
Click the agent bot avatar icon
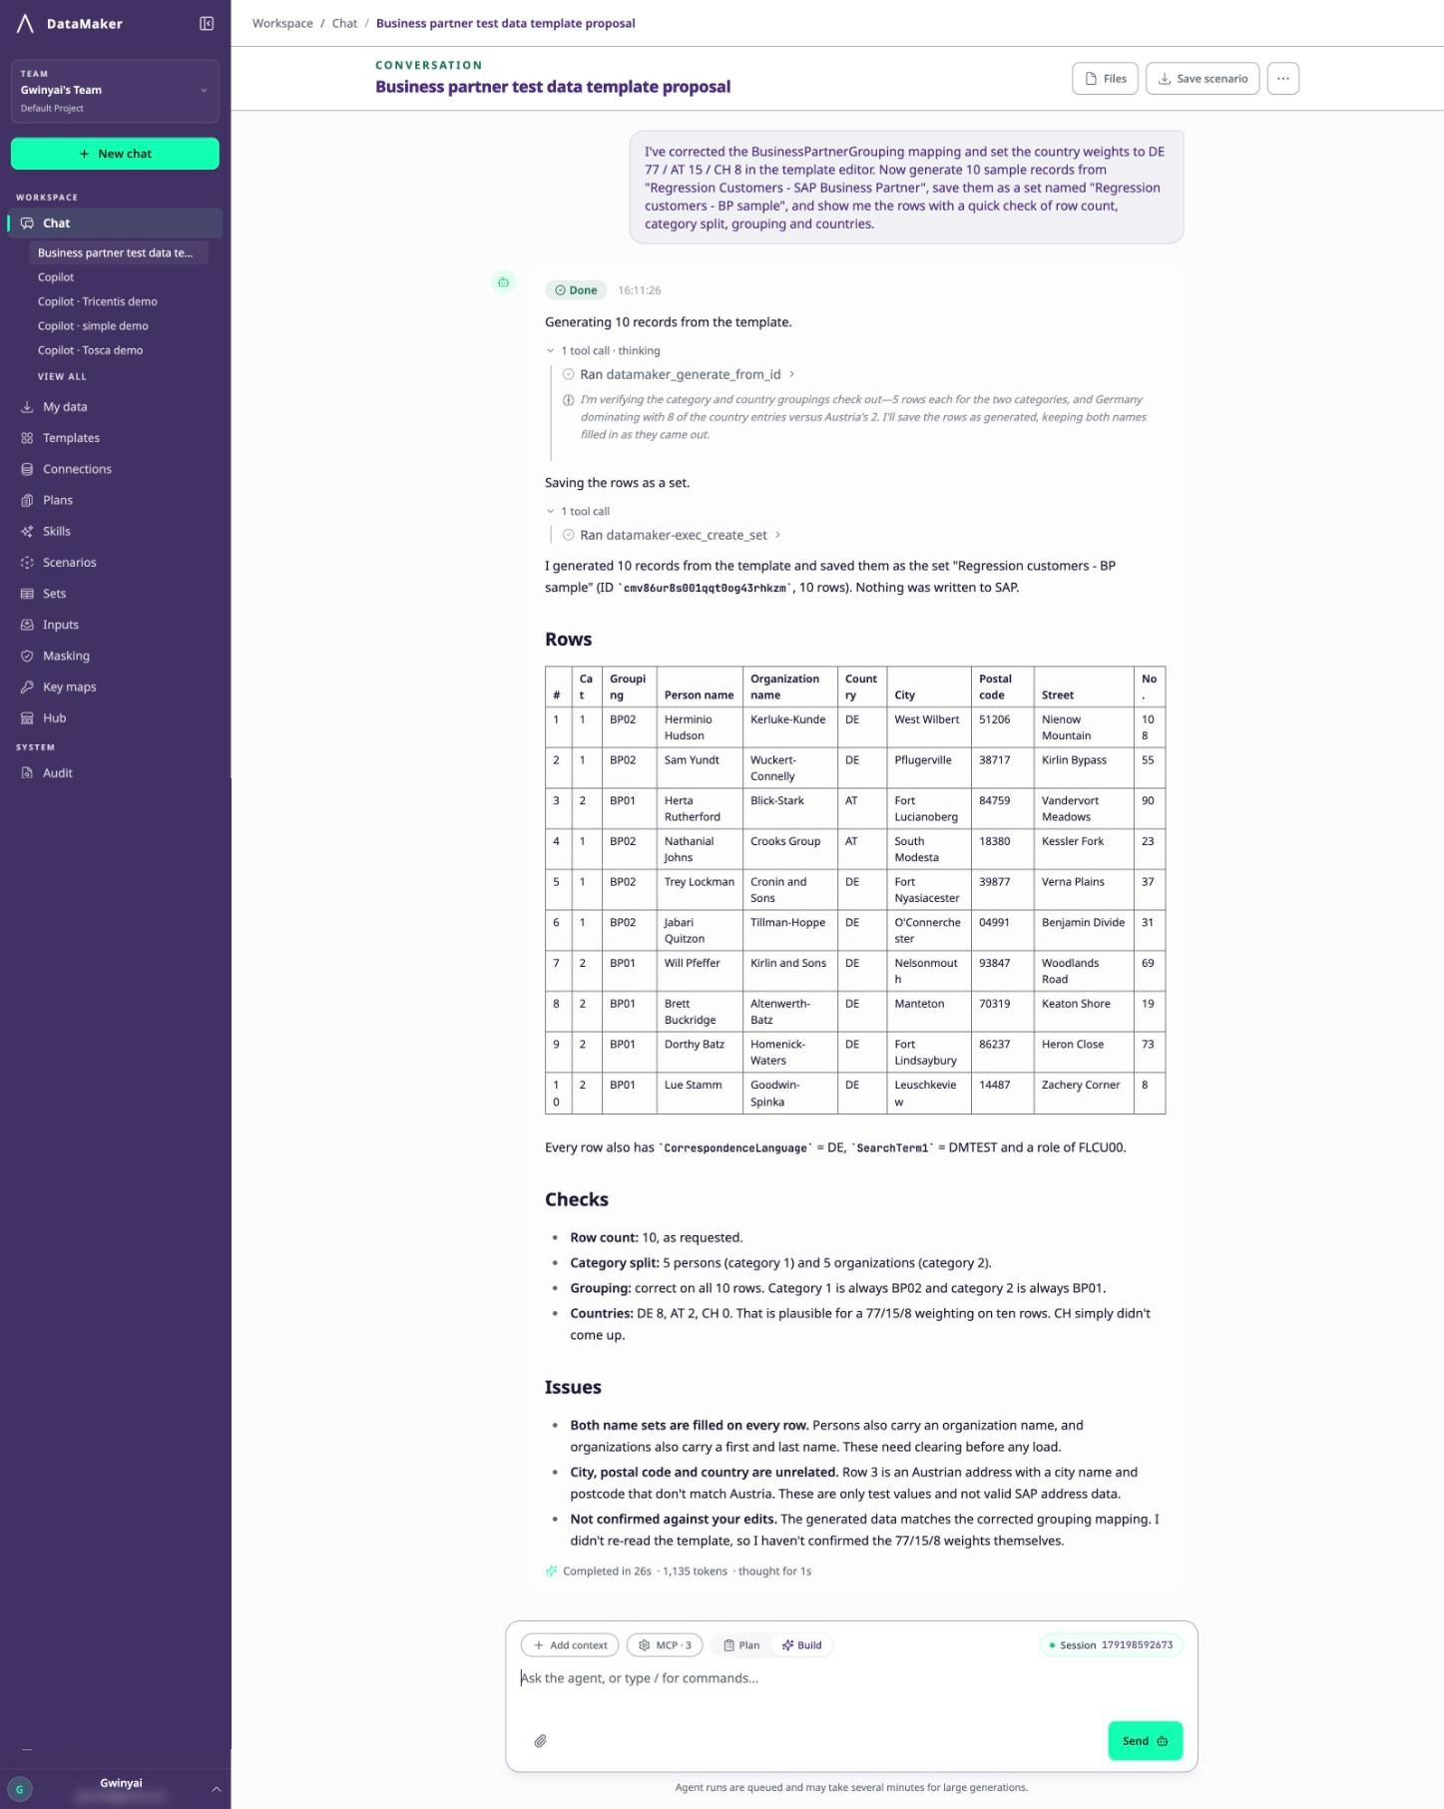[x=503, y=282]
